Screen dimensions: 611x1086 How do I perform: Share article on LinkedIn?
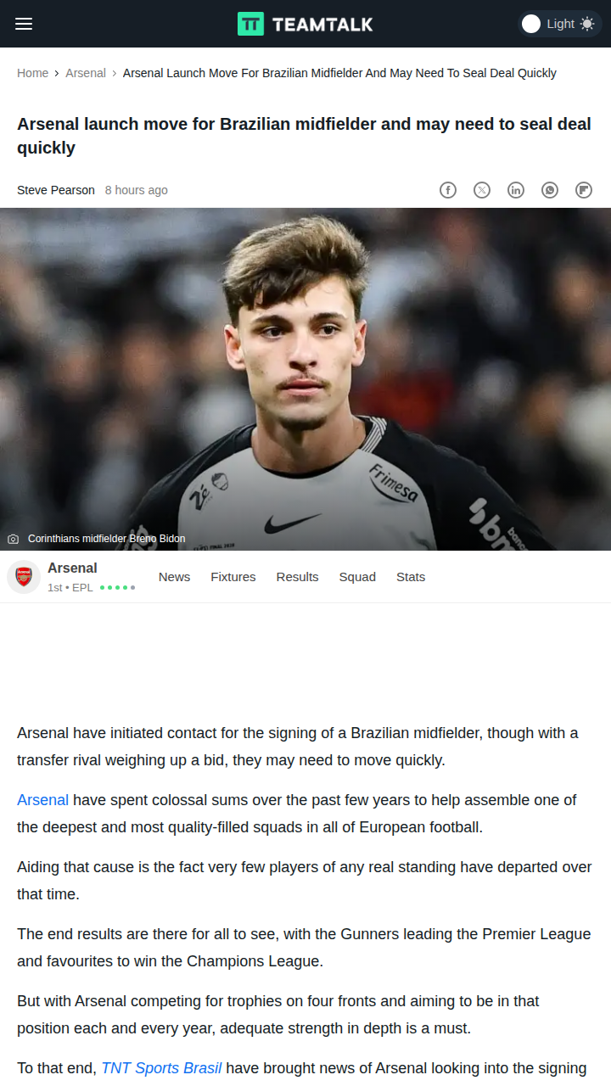516,190
